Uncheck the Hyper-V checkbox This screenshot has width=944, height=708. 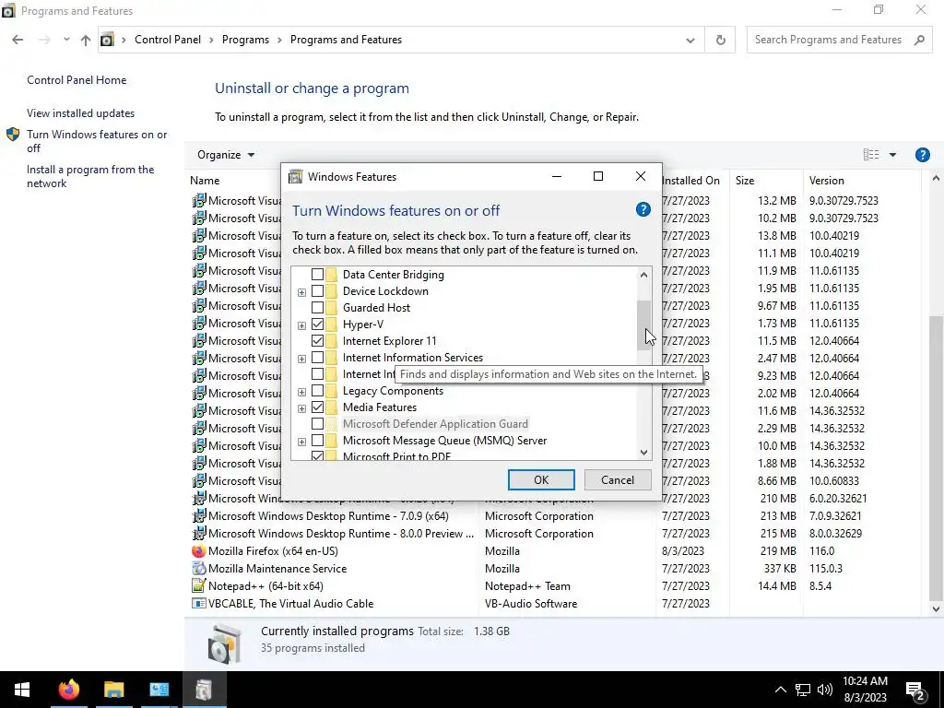coord(317,324)
